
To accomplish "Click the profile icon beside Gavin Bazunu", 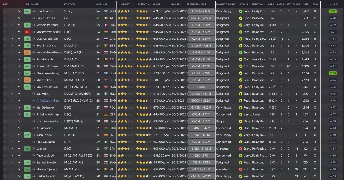I will pyautogui.click(x=34, y=18).
